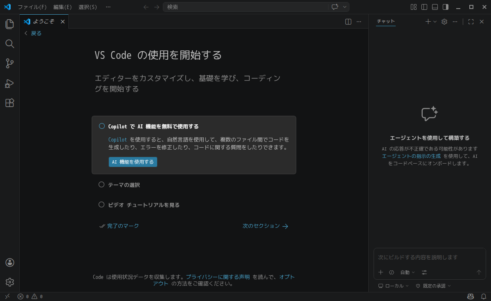Add context with chat plus icon

click(x=381, y=272)
